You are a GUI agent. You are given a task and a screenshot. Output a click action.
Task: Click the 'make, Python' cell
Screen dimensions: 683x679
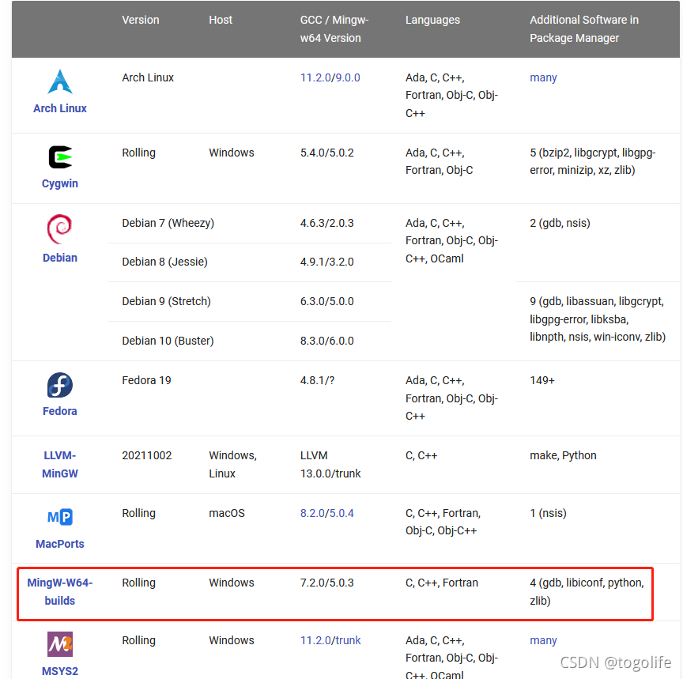[563, 455]
